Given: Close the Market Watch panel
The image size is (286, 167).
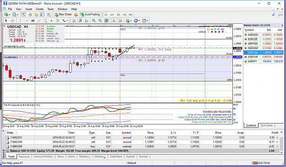Looking at the screenshot, I should point(282,25).
